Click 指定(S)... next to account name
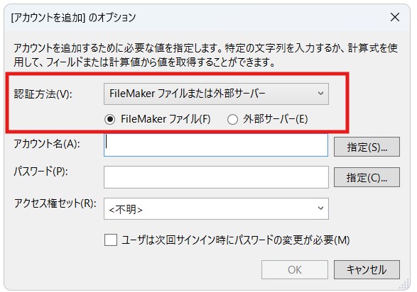417x292 pixels. pos(367,147)
